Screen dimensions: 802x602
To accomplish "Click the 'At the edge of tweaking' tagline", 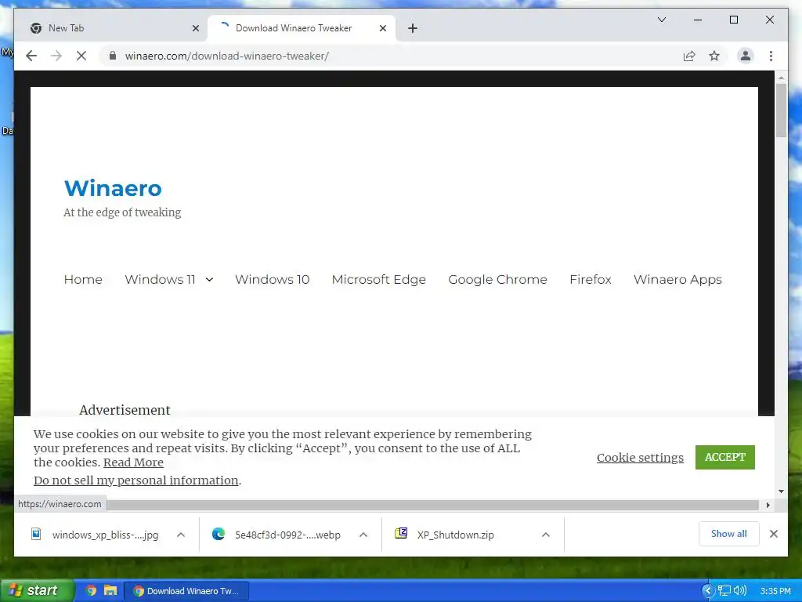I will 122,212.
